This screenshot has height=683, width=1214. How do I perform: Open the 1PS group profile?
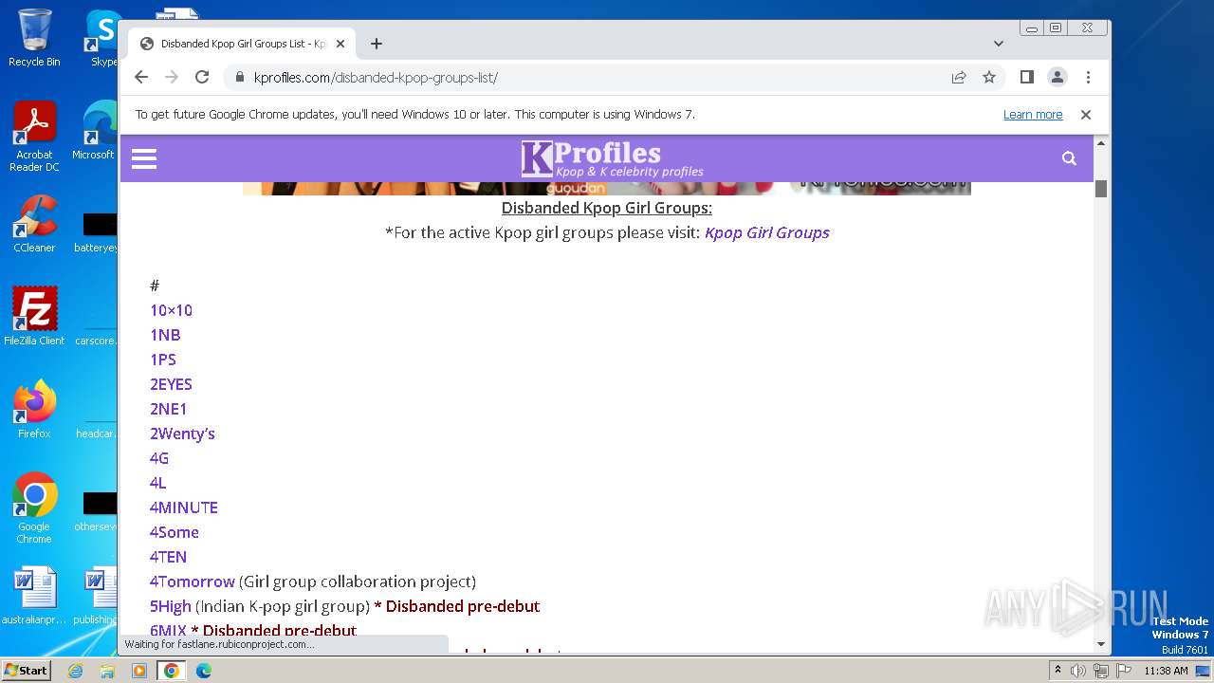coord(163,360)
